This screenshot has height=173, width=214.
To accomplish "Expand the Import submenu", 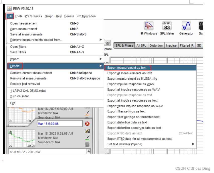I will [x=55, y=59].
